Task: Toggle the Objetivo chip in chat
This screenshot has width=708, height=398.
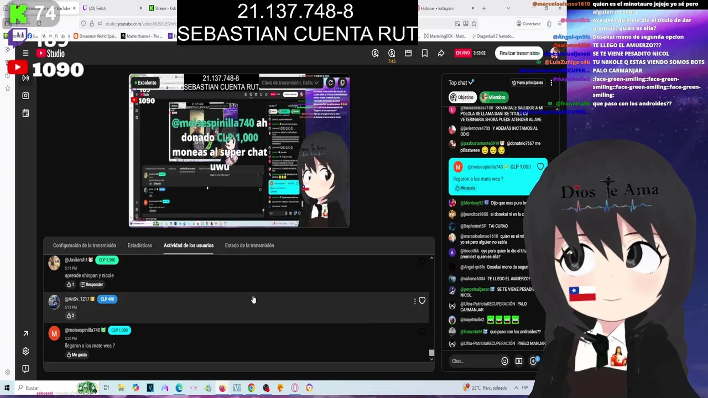Action: [462, 97]
